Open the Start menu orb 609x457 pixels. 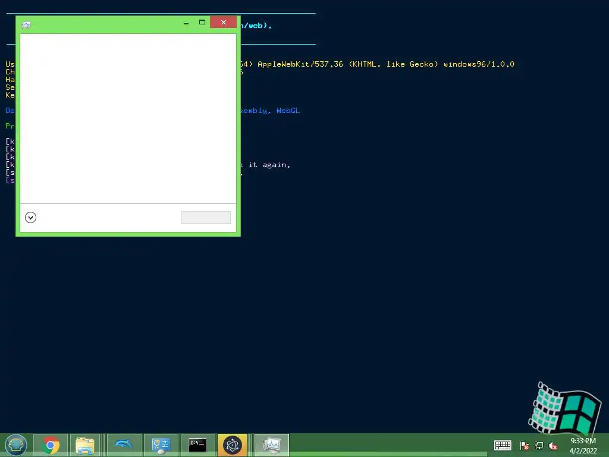coord(16,445)
